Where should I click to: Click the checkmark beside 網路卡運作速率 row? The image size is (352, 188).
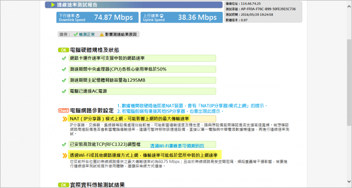pyautogui.click(x=64, y=58)
